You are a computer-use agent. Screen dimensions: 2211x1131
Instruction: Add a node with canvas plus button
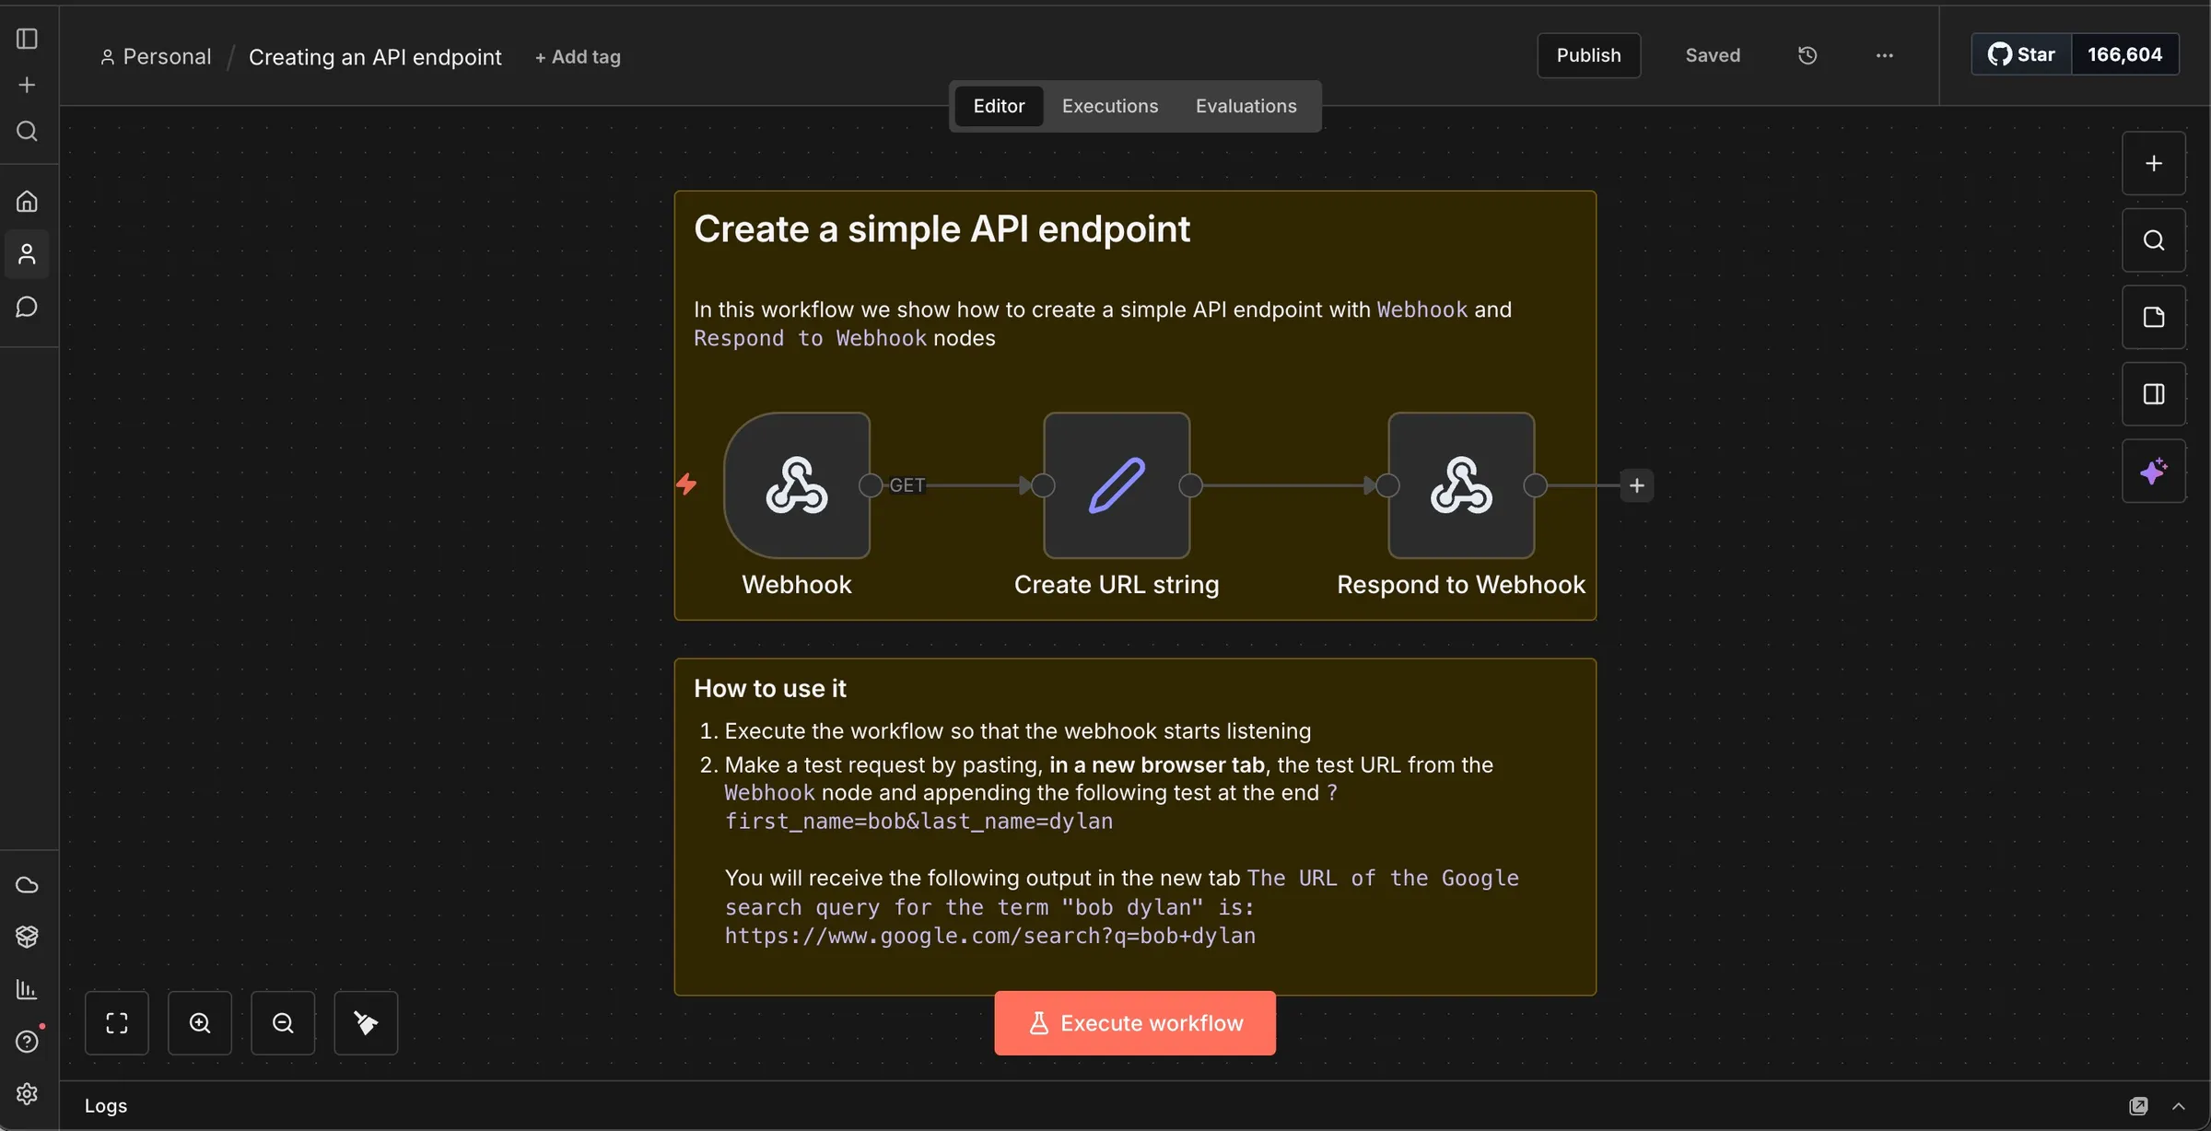pyautogui.click(x=2154, y=164)
